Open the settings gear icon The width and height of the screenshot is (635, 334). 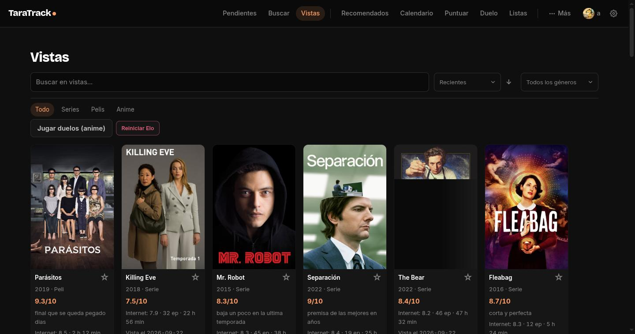click(x=613, y=13)
